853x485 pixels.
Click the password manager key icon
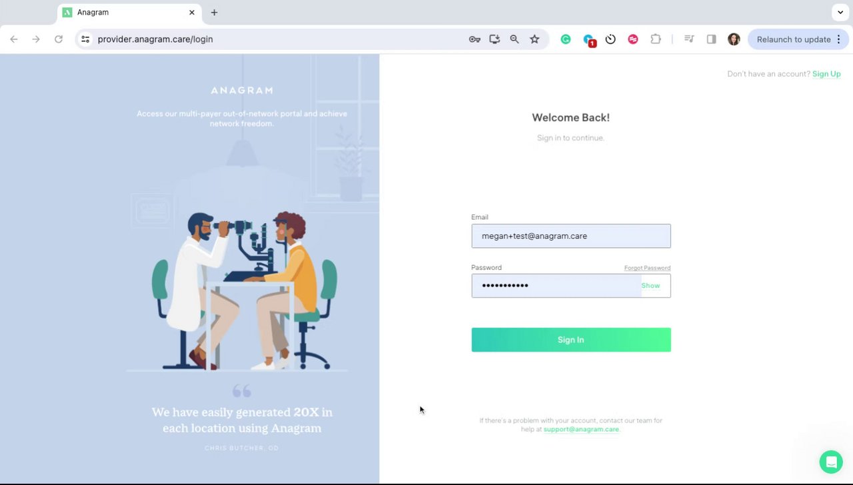pos(474,39)
